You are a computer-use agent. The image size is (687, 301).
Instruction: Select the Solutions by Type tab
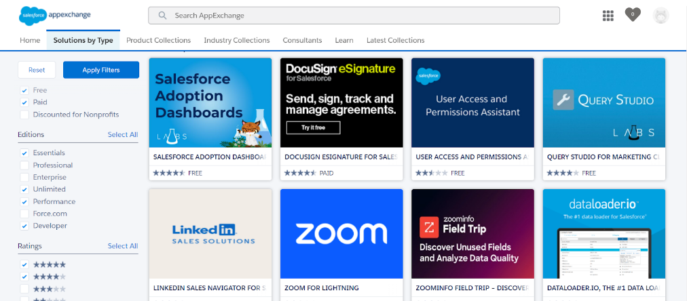pyautogui.click(x=83, y=40)
